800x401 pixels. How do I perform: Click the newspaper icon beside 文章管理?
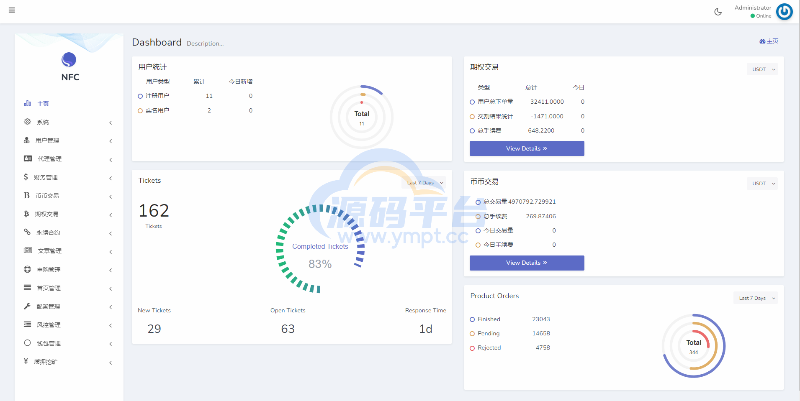pyautogui.click(x=28, y=250)
